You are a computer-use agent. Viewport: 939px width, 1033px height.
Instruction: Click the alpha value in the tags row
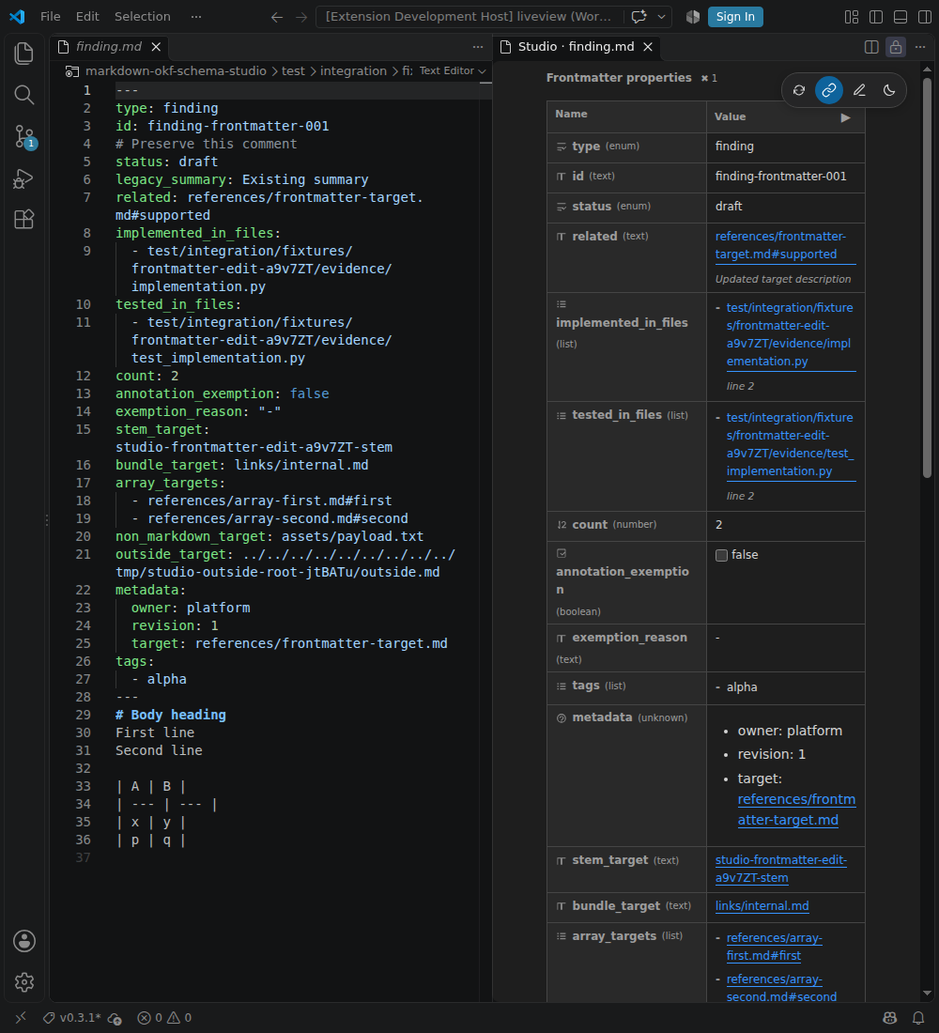click(742, 687)
